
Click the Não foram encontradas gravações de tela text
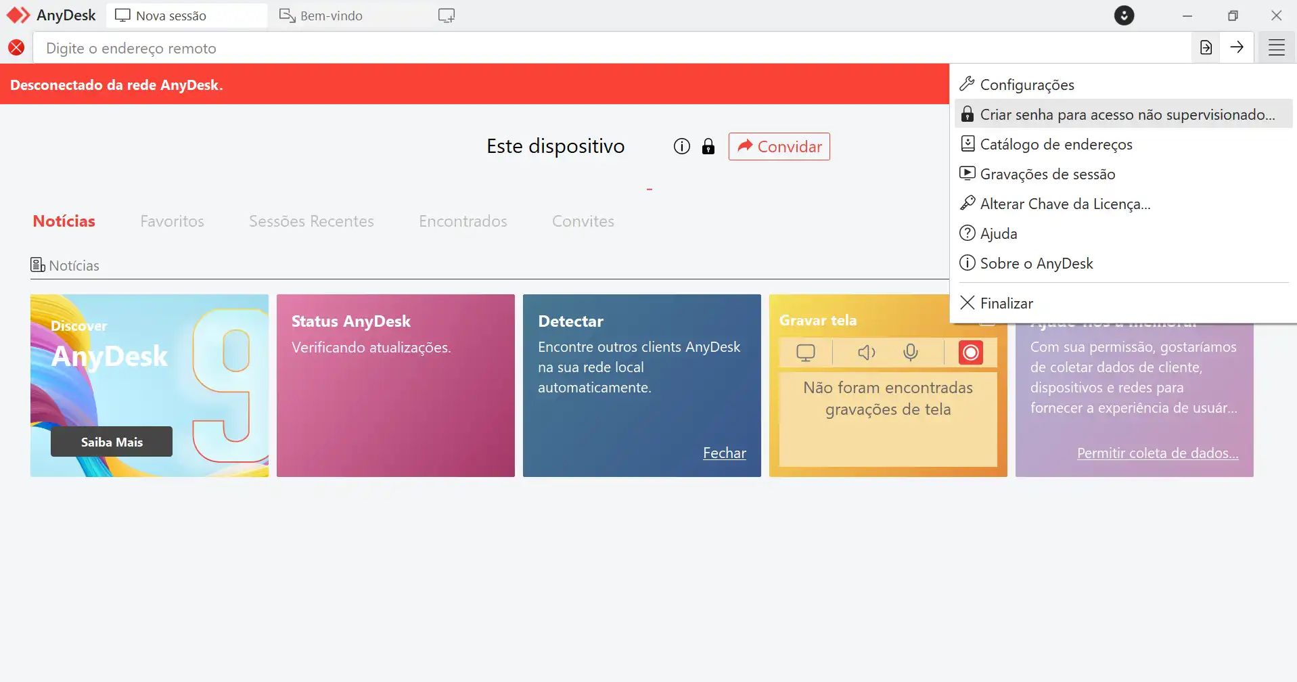click(x=888, y=399)
